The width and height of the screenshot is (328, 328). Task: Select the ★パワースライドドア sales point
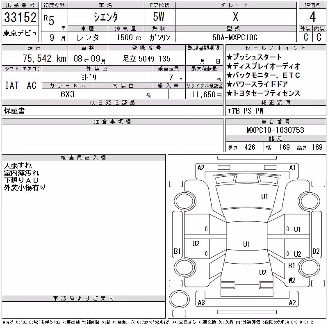pyautogui.click(x=257, y=84)
